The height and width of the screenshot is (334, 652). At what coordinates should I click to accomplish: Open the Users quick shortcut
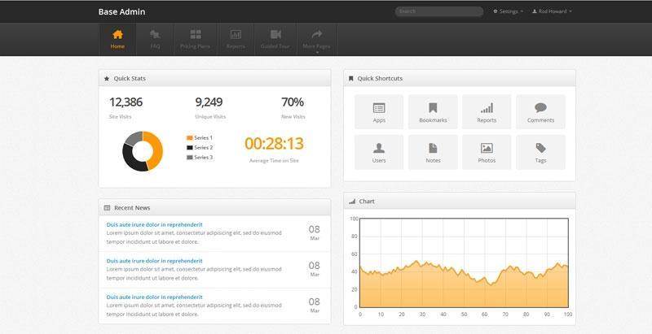[379, 152]
